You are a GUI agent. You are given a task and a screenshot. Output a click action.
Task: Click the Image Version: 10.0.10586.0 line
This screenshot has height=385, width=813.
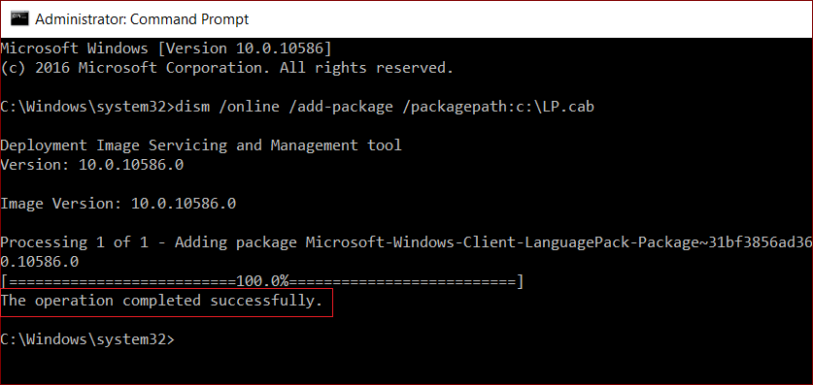pos(119,204)
